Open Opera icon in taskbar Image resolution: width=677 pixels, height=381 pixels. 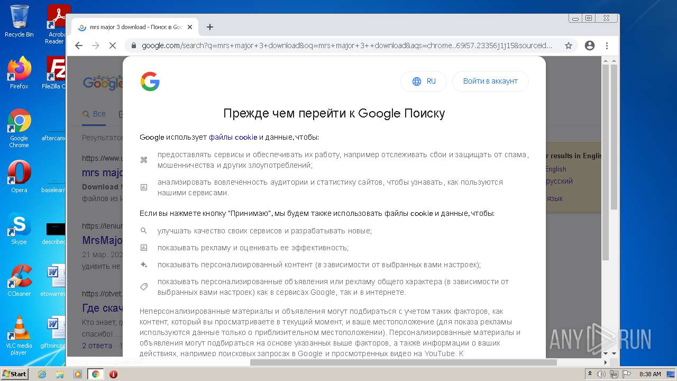[113, 374]
